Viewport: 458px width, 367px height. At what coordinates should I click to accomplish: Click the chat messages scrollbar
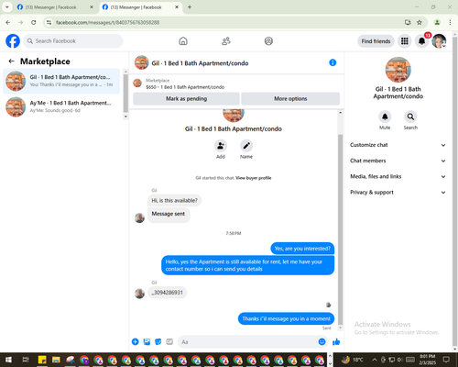tap(341, 229)
